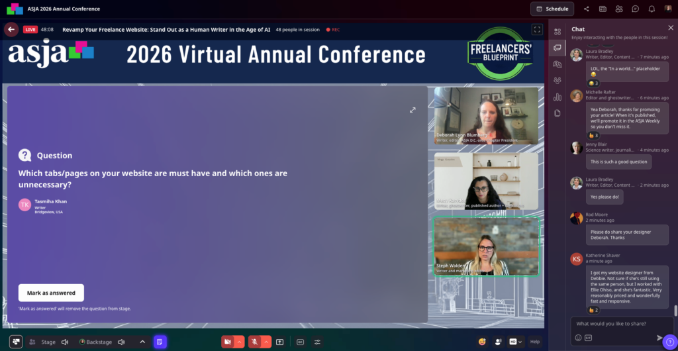The height and width of the screenshot is (351, 678).
Task: Click the LIVE badge
Action: tap(30, 30)
